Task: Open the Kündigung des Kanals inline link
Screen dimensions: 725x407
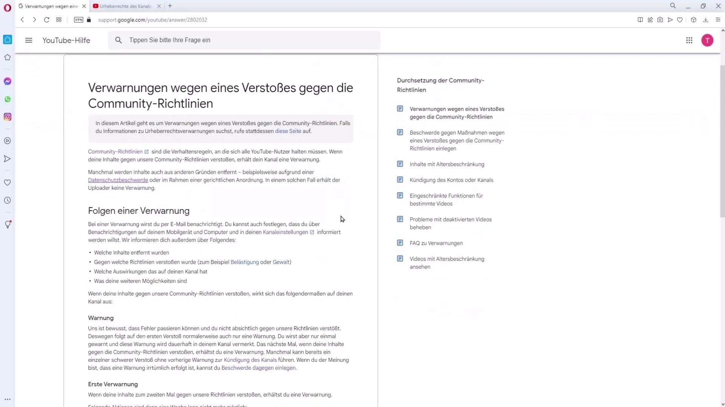Action: click(x=250, y=360)
